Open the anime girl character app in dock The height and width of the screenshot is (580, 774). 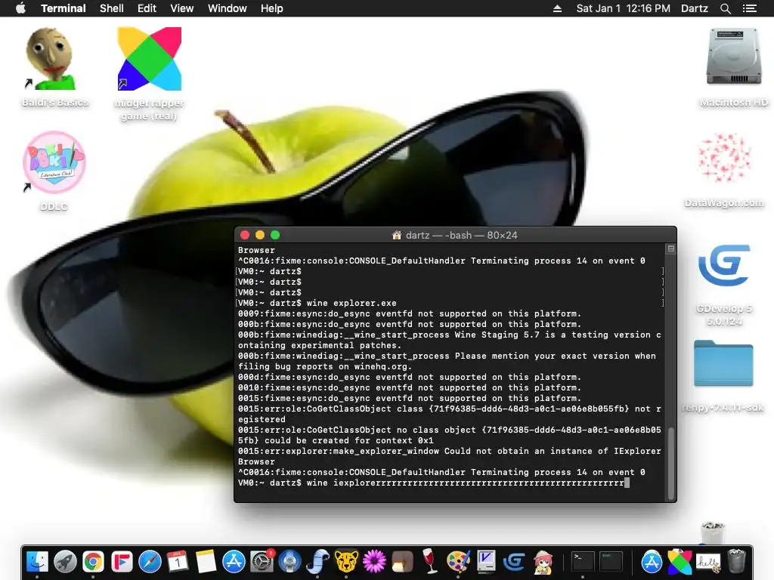[x=543, y=561]
